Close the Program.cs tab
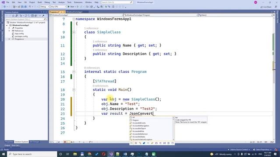The width and height of the screenshot is (280, 157). click(64, 12)
